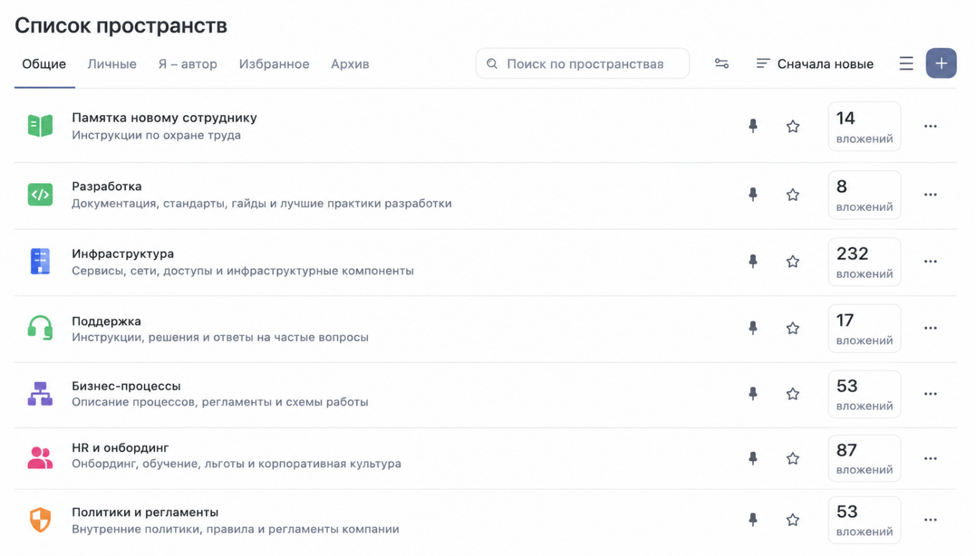Open the 'Разработка' space title
976x556 pixels.
tap(107, 186)
